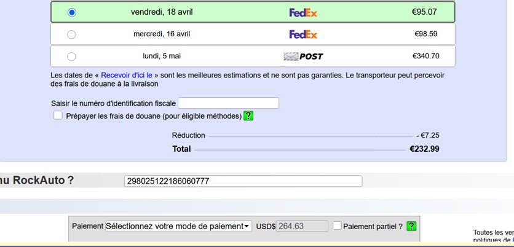Click the €98.59 shipping price

tap(425, 34)
